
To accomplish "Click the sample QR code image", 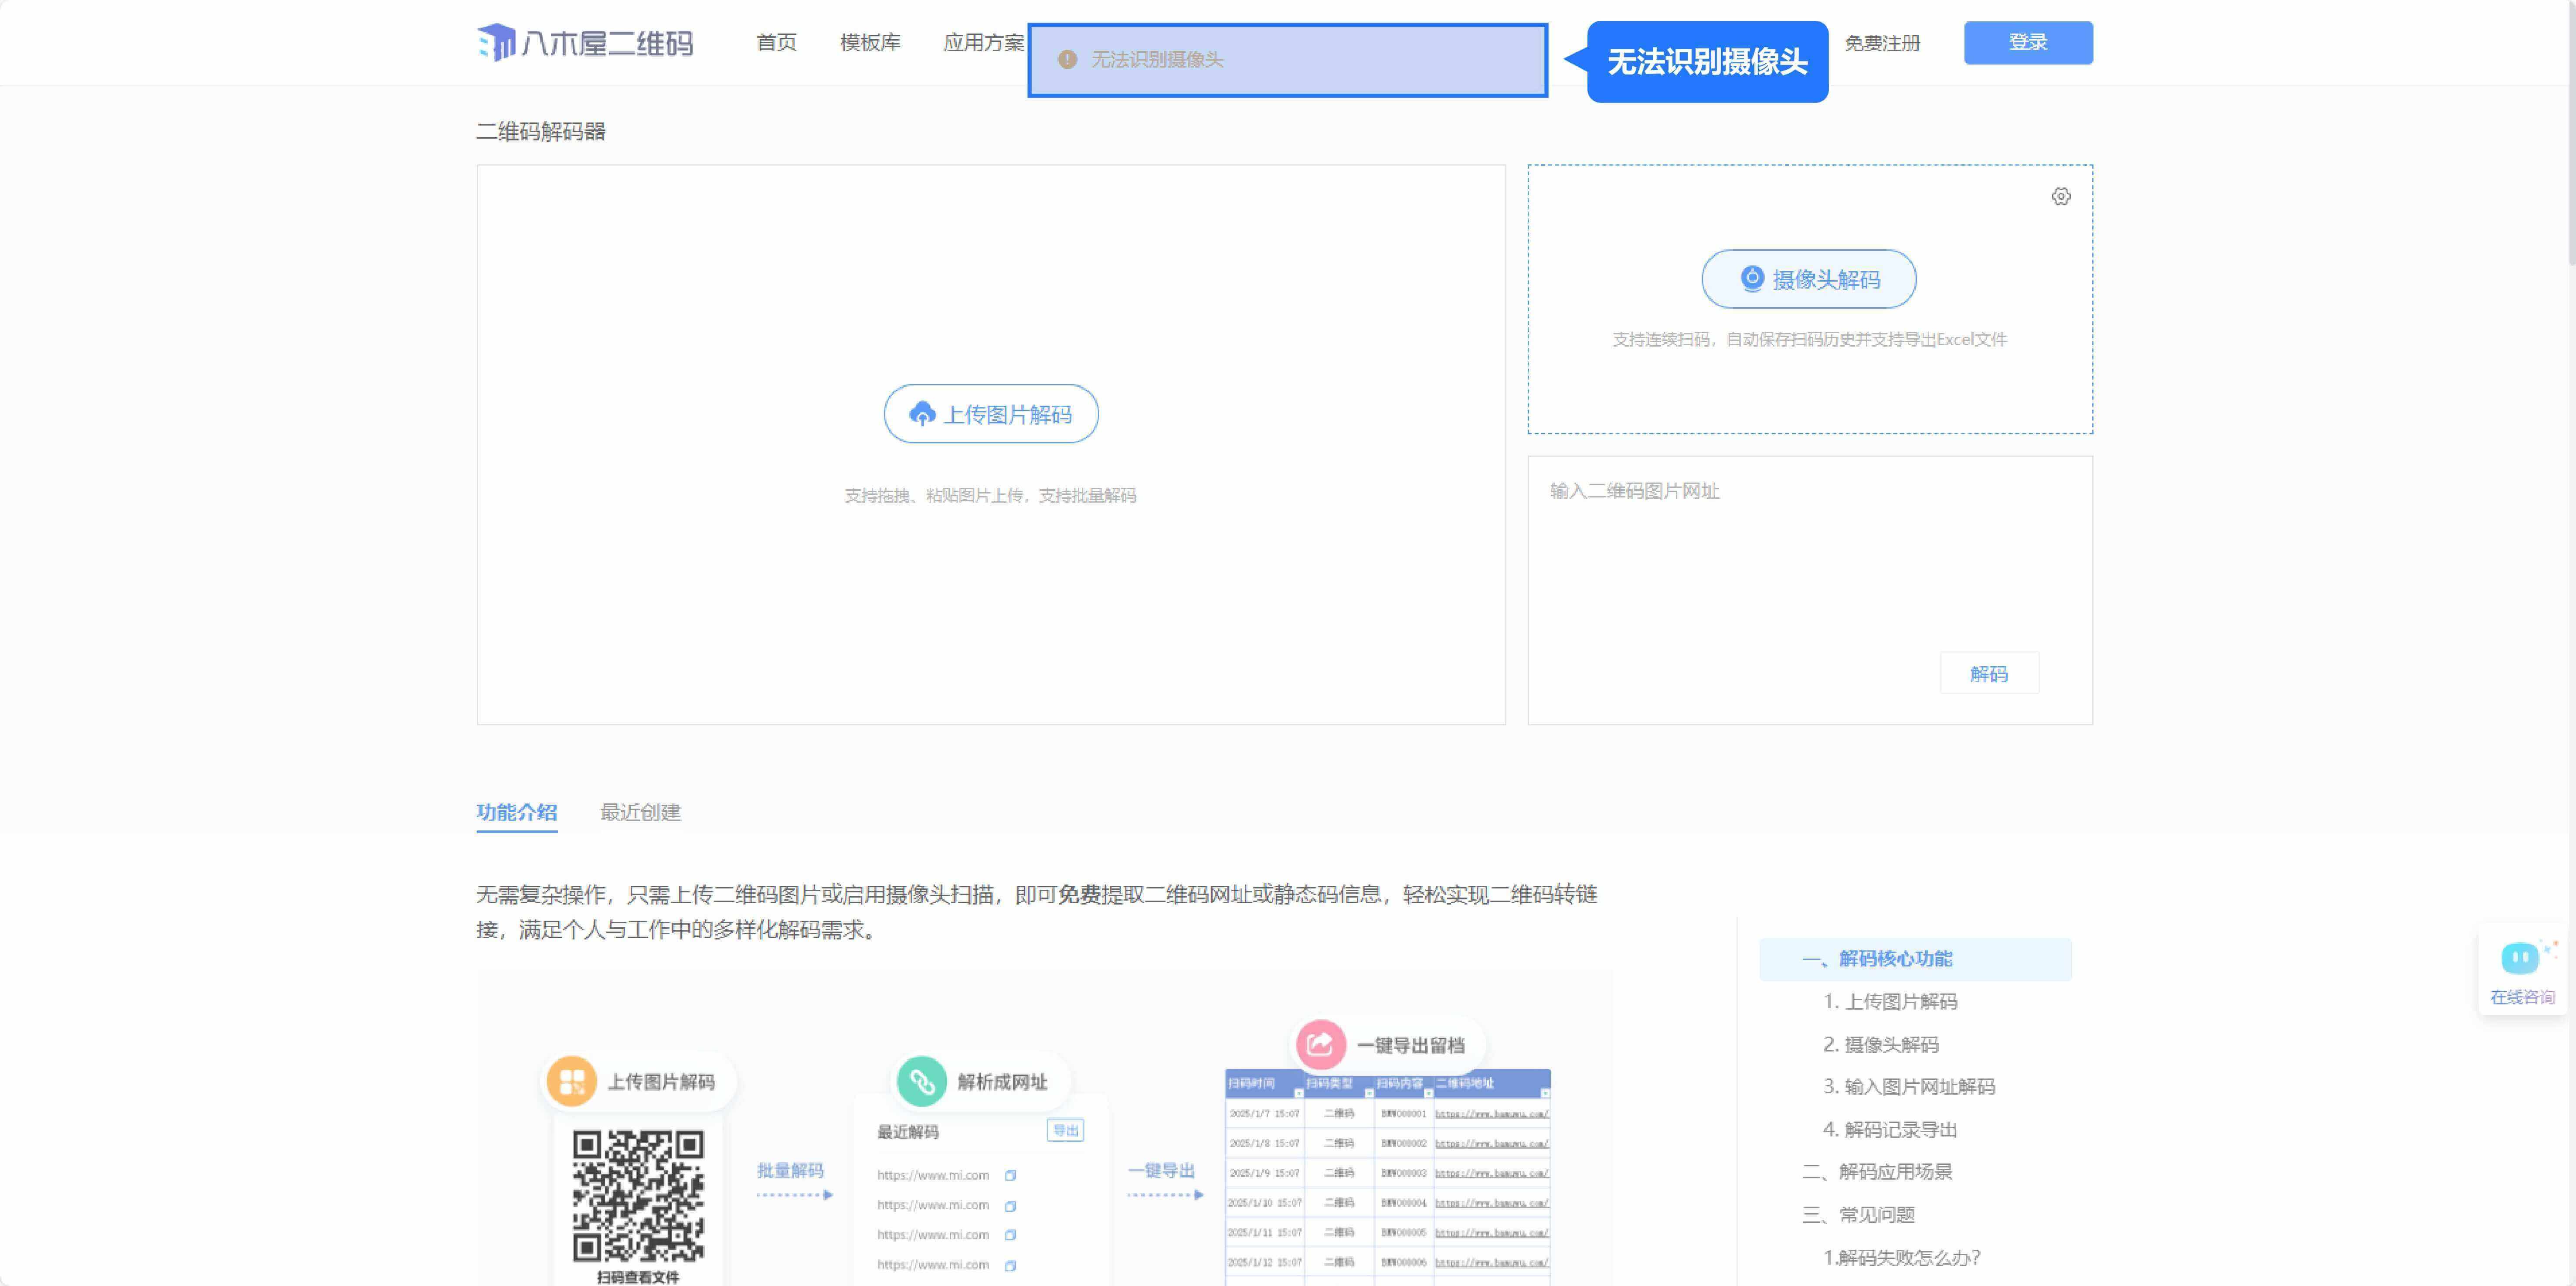I will point(638,1196).
